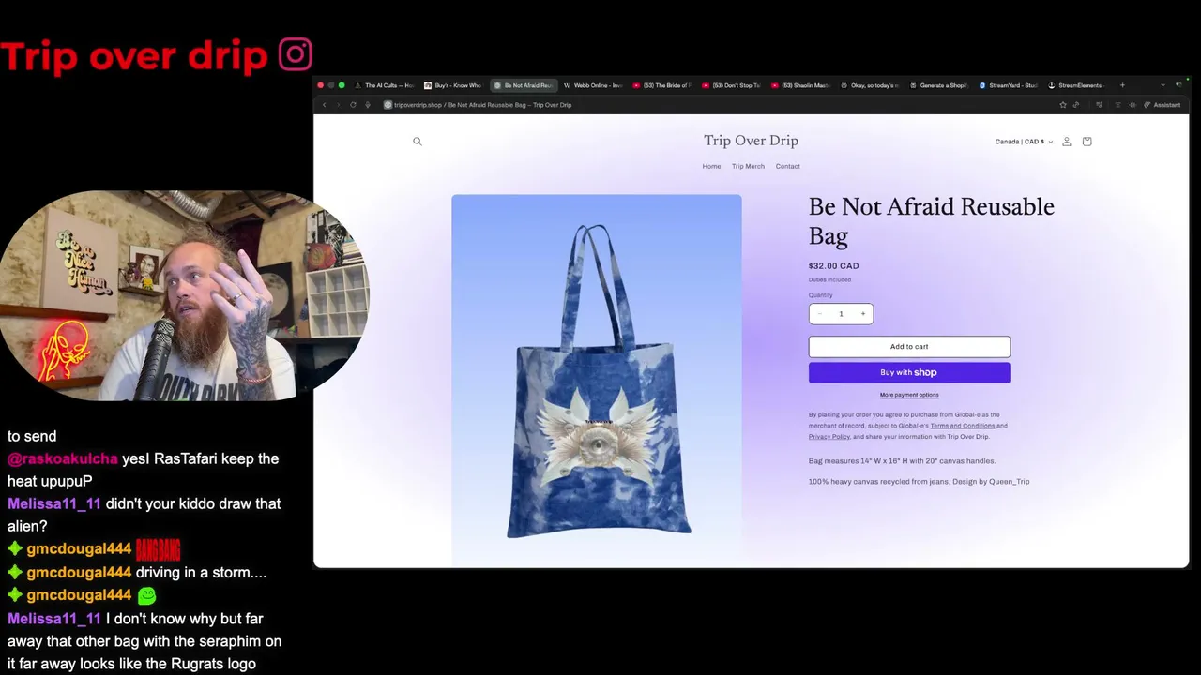Screen dimensions: 1201x675
Task: Click the 'Be Not Afraid Reusable Bag' heading
Action: [x=932, y=220]
